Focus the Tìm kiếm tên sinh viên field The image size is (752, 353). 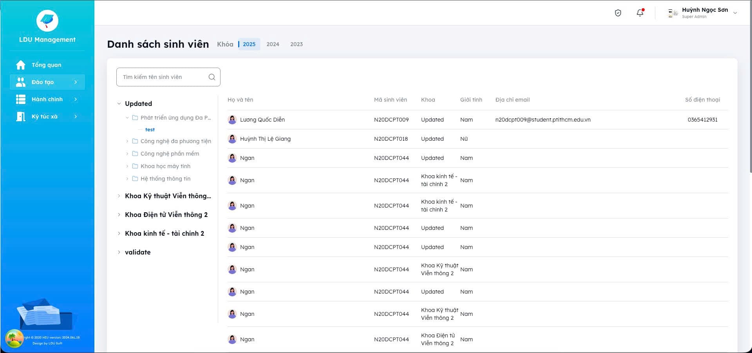[x=168, y=77]
